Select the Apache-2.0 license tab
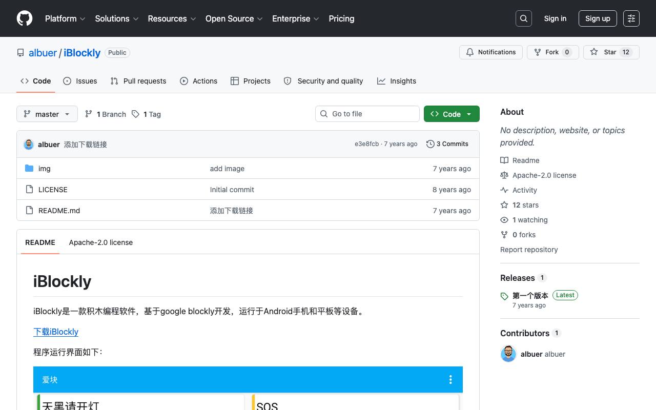This screenshot has height=410, width=656. tap(101, 242)
